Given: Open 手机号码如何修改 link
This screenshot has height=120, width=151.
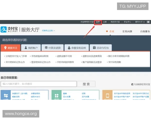Looking at the screenshot, I should click(65, 62).
